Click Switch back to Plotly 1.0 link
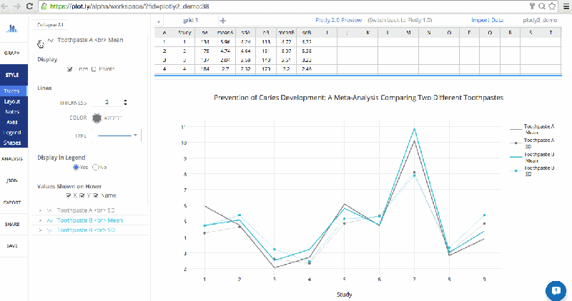This screenshot has width=572, height=301. click(400, 20)
